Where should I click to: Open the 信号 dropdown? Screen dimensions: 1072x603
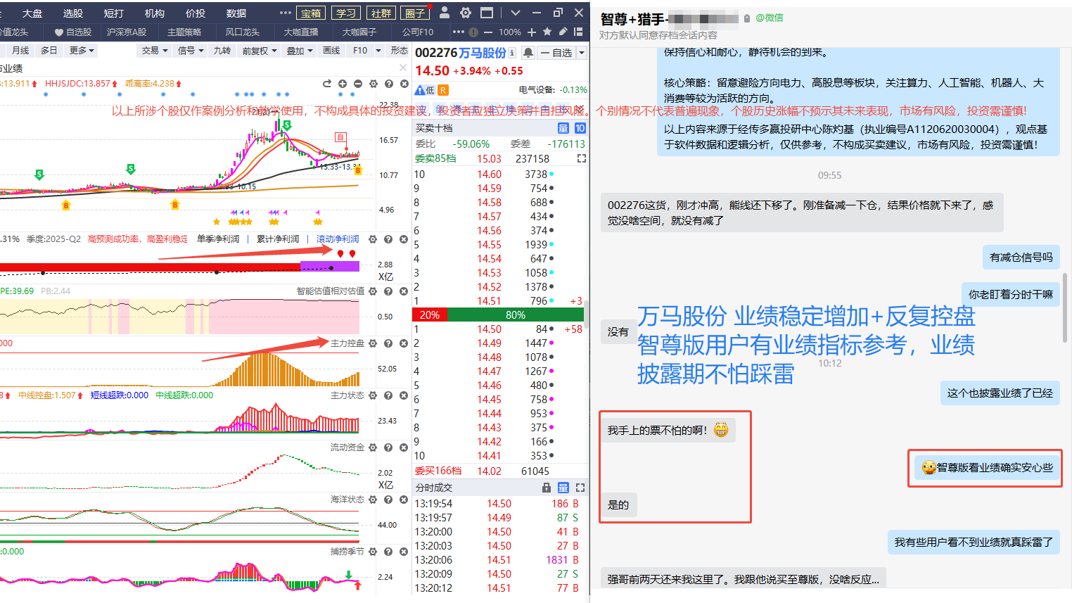[191, 51]
